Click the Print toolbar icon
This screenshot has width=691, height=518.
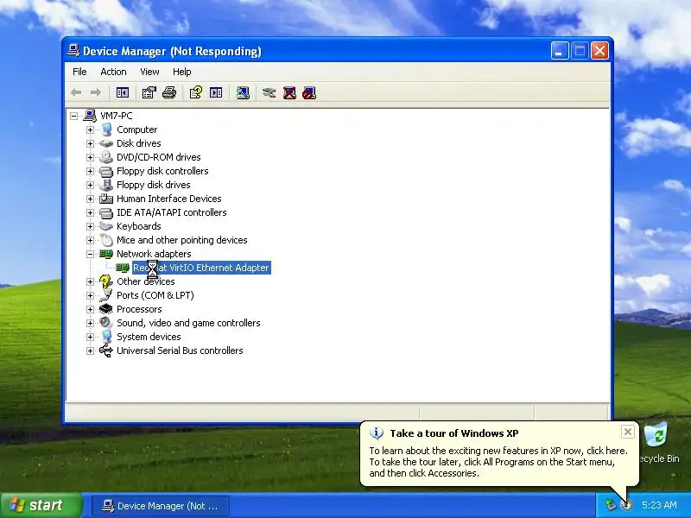[169, 92]
